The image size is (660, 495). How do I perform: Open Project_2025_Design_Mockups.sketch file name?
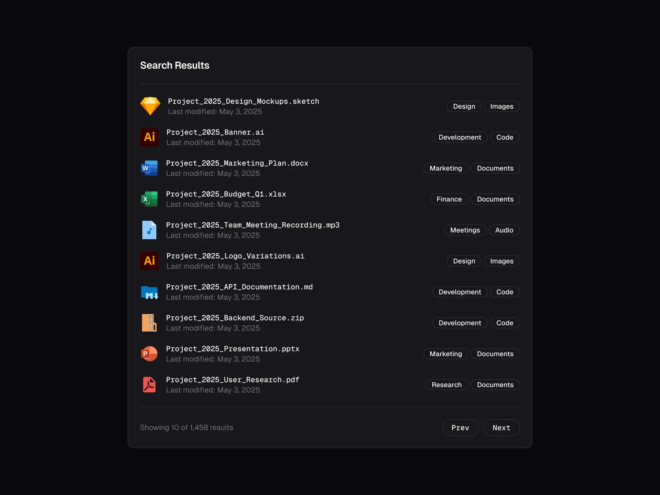(243, 101)
